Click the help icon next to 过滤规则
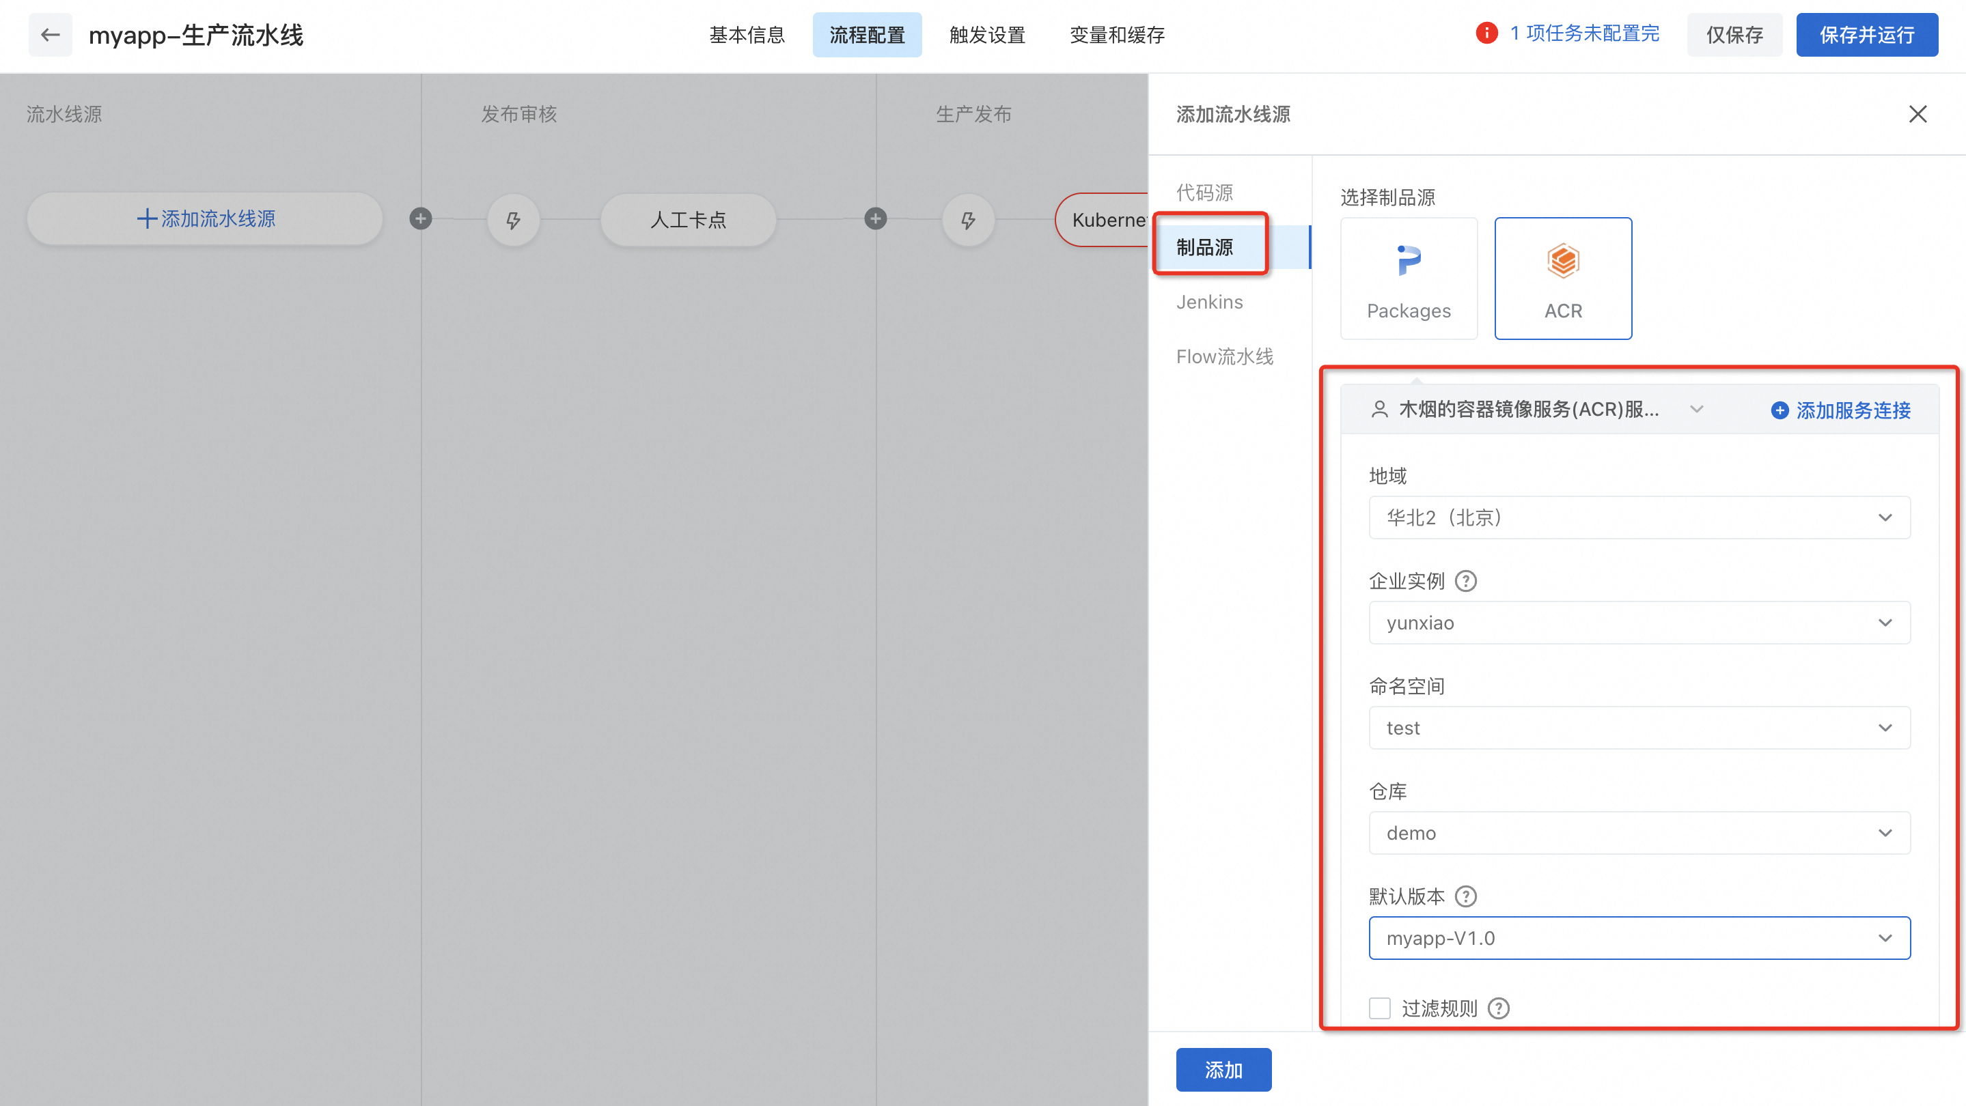This screenshot has width=1966, height=1106. 1498,1008
